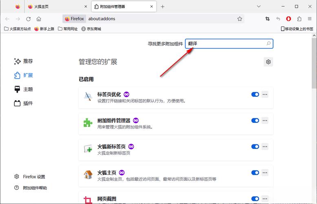317x204 pixels.
Task: Open the 常用网址 bookmark folder
Action: coord(68,29)
